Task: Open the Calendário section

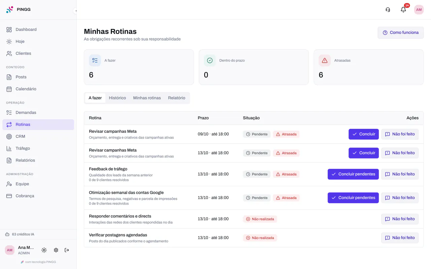Action: pyautogui.click(x=38, y=89)
